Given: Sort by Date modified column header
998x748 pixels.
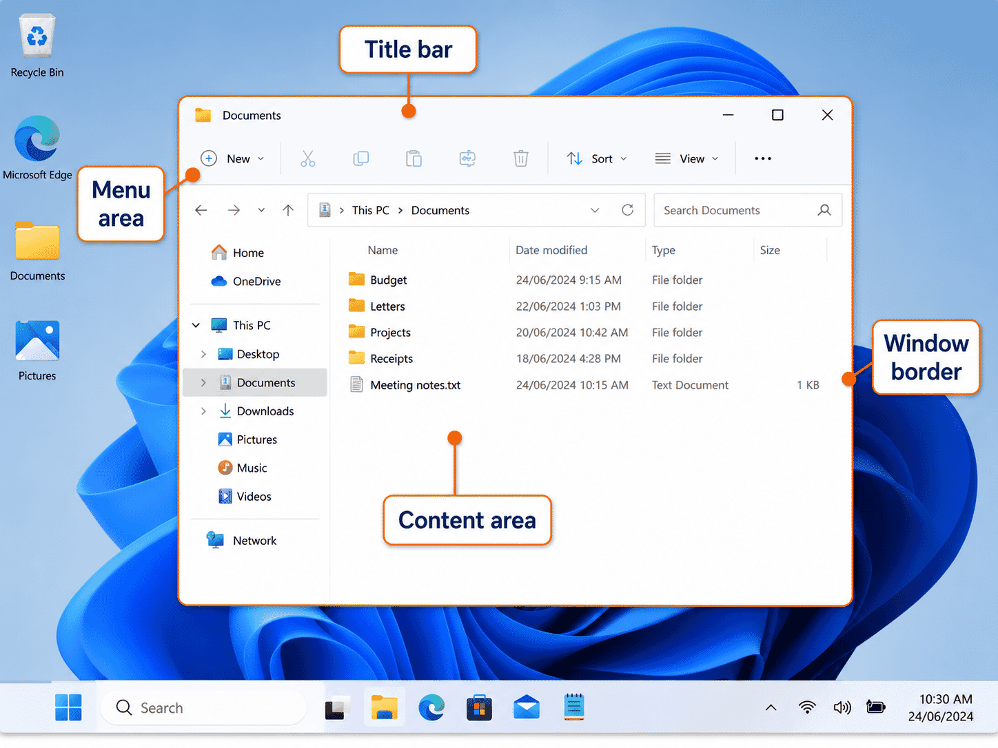Looking at the screenshot, I should (x=551, y=250).
